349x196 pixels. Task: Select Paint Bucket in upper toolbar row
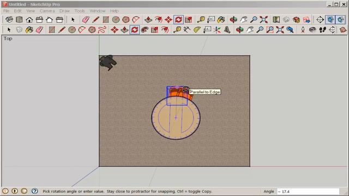pyautogui.click(x=221, y=20)
